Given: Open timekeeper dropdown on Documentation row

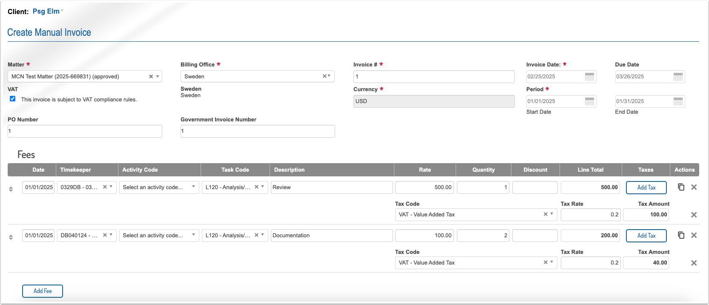Looking at the screenshot, I should 111,235.
